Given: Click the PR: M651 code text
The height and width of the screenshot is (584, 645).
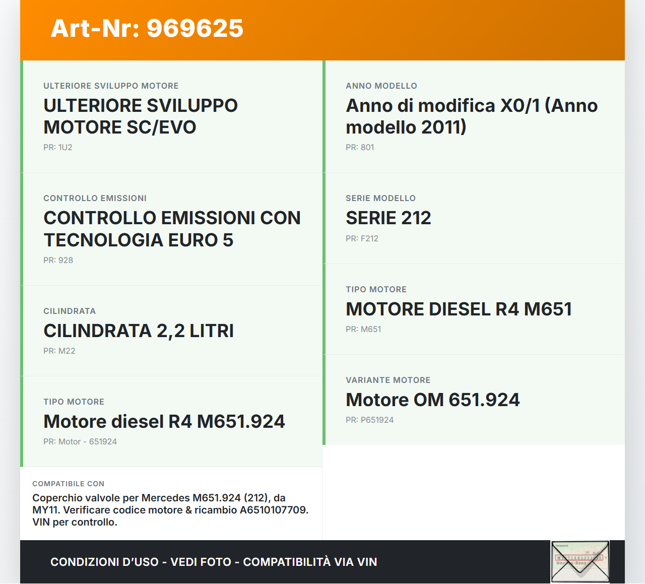Looking at the screenshot, I should pyautogui.click(x=363, y=330).
